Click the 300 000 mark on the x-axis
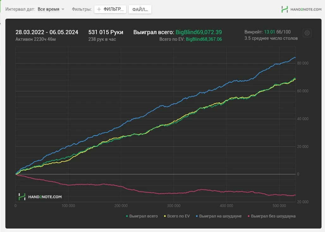Screen dimensions: 325x232 (x=173, y=205)
